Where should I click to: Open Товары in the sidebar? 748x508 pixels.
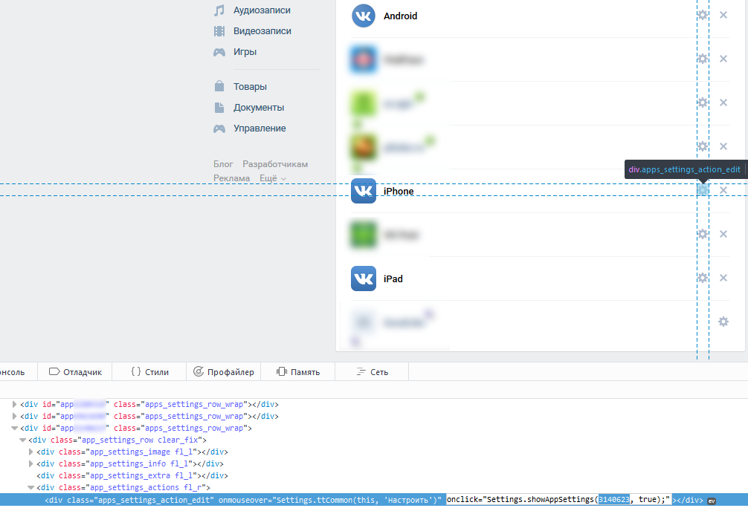coord(250,87)
